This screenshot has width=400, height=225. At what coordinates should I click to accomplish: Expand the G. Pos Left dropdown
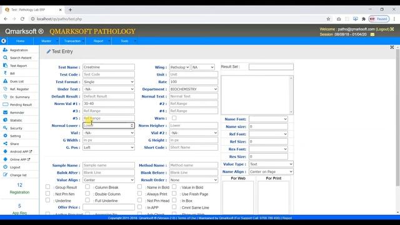pos(108,147)
